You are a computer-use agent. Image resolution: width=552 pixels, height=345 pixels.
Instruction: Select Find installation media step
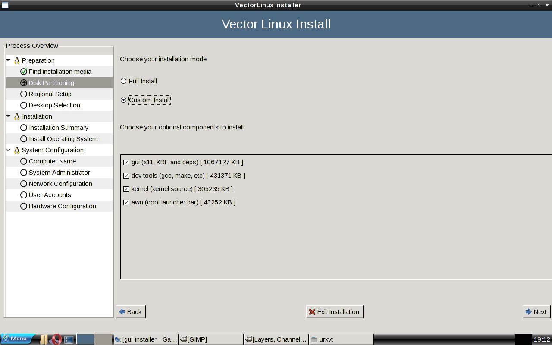pyautogui.click(x=59, y=72)
